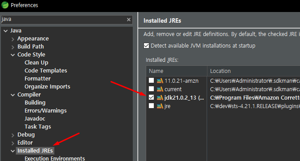Select Code Style in the tree

tap(31, 55)
